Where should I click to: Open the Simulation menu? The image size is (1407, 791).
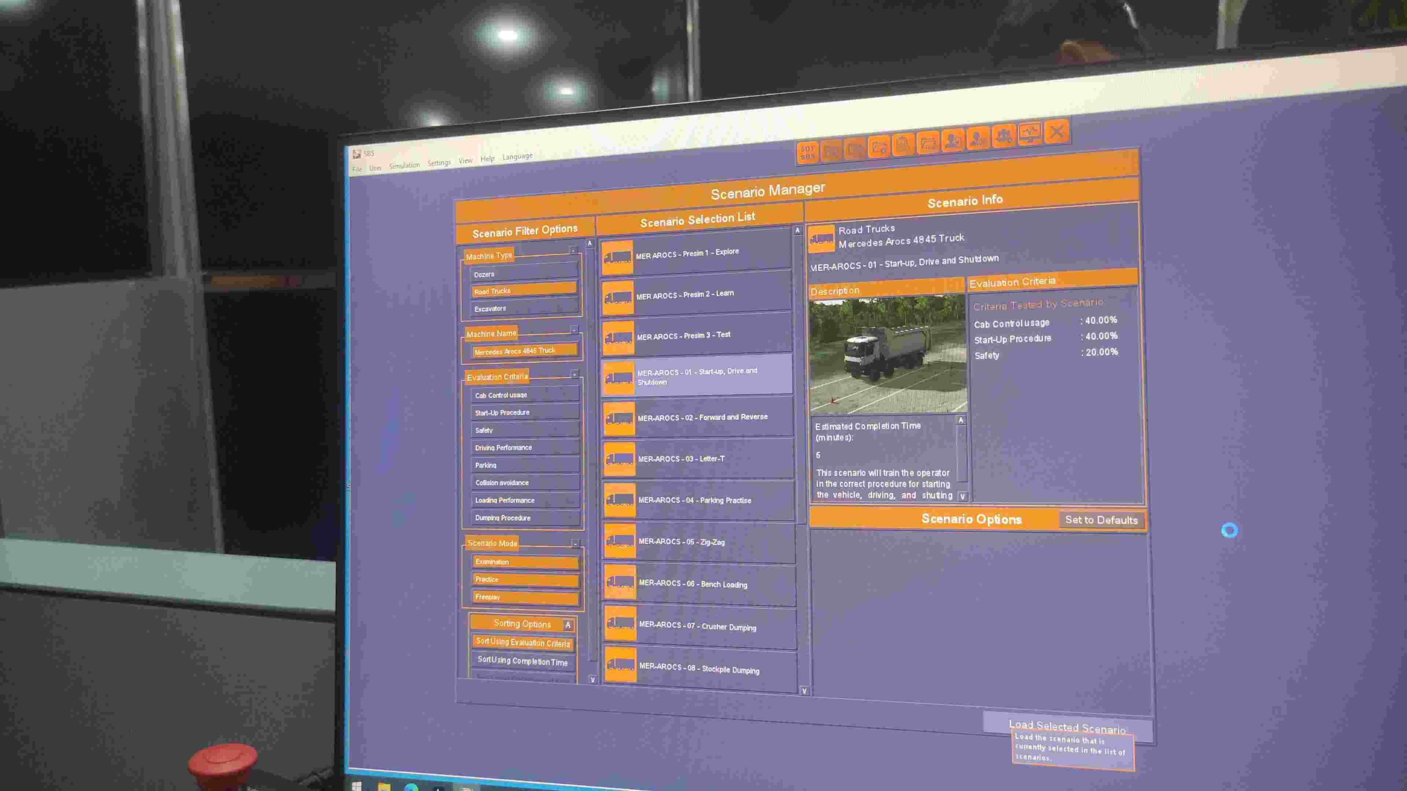pyautogui.click(x=404, y=166)
